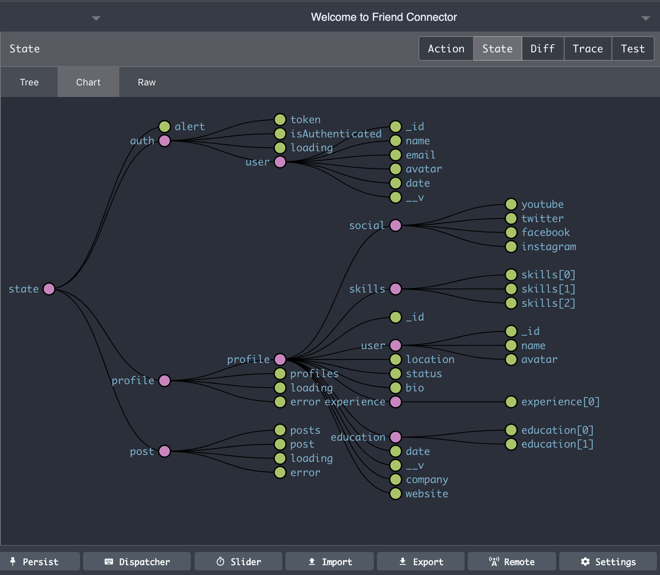Collapse the experience node
The width and height of the screenshot is (660, 575).
pyautogui.click(x=395, y=402)
